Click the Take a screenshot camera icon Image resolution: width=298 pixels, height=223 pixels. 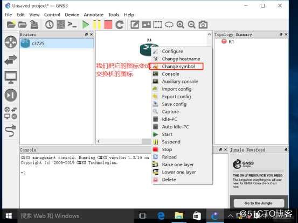click(x=203, y=25)
